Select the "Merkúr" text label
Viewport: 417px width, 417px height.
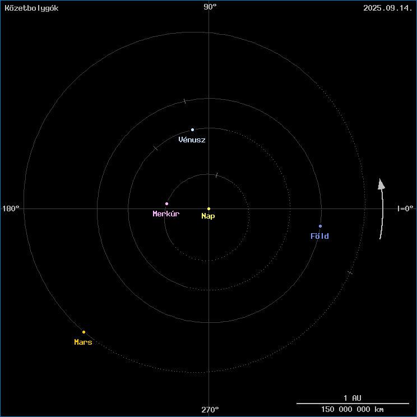(166, 214)
